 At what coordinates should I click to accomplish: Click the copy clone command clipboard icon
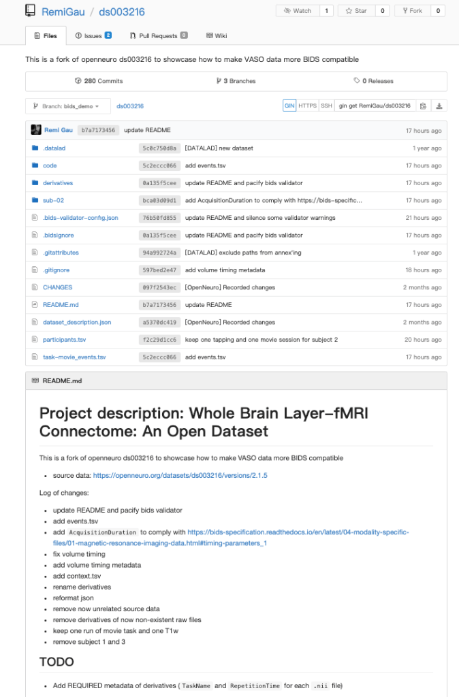(x=424, y=106)
